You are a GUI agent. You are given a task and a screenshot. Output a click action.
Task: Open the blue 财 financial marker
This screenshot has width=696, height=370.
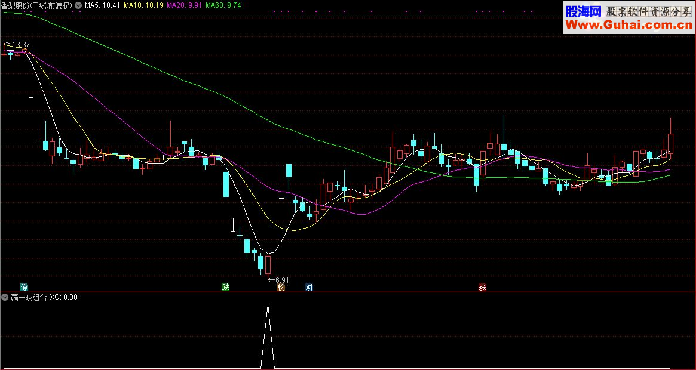point(309,287)
